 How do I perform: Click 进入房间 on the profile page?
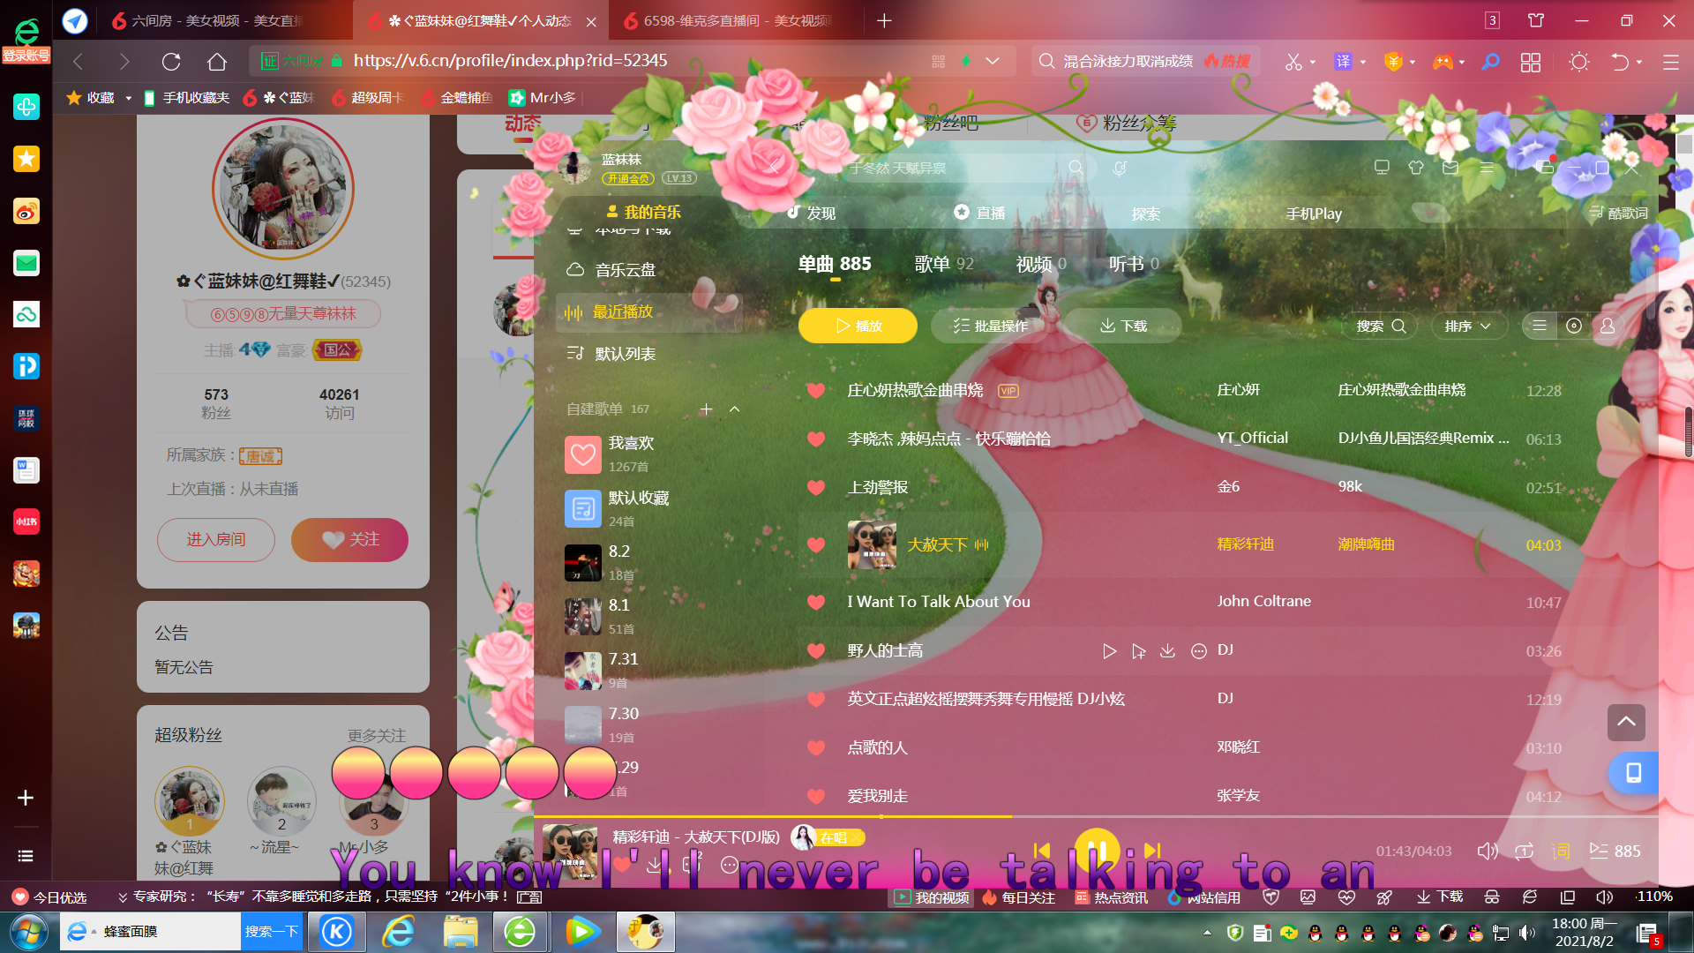[216, 539]
